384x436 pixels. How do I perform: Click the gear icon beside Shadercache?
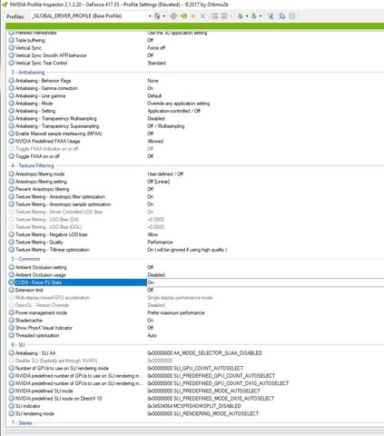pos(12,320)
